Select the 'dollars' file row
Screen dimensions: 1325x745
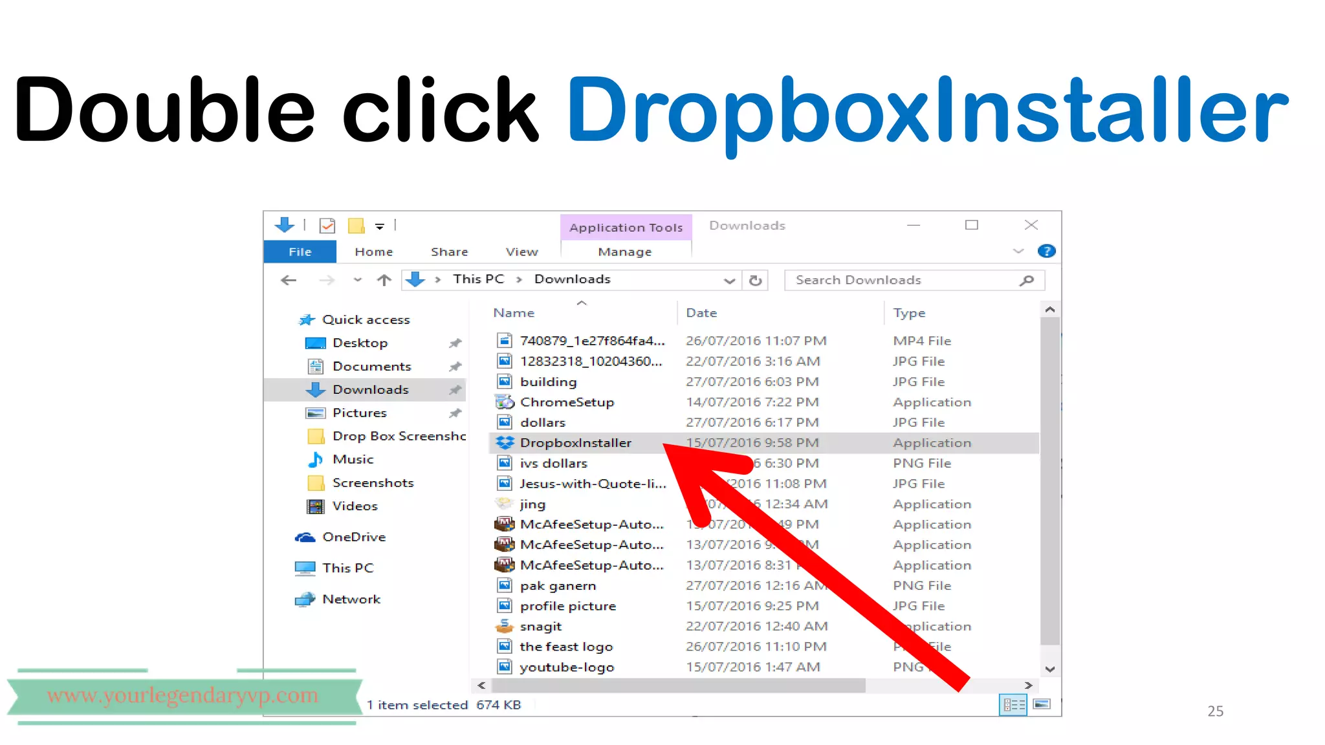tap(763, 423)
